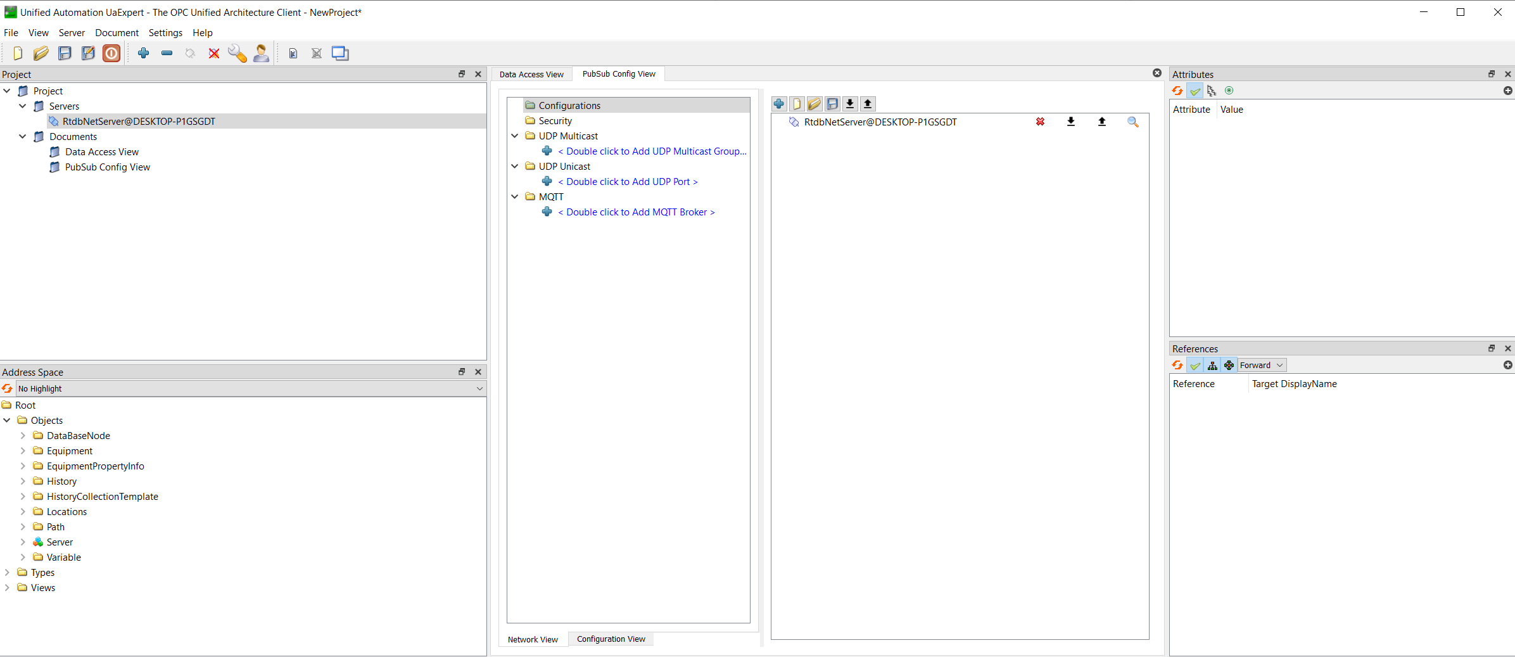Click the save icon in PubSub config toolbar
This screenshot has height=657, width=1515.
(x=832, y=104)
